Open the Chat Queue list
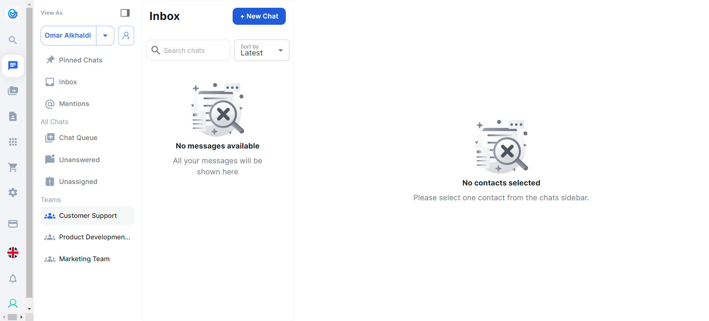The height and width of the screenshot is (321, 709). click(78, 138)
